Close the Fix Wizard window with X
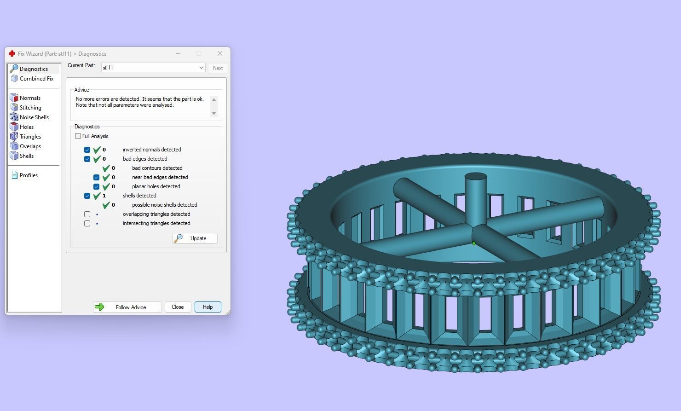This screenshot has height=411, width=681. click(220, 54)
